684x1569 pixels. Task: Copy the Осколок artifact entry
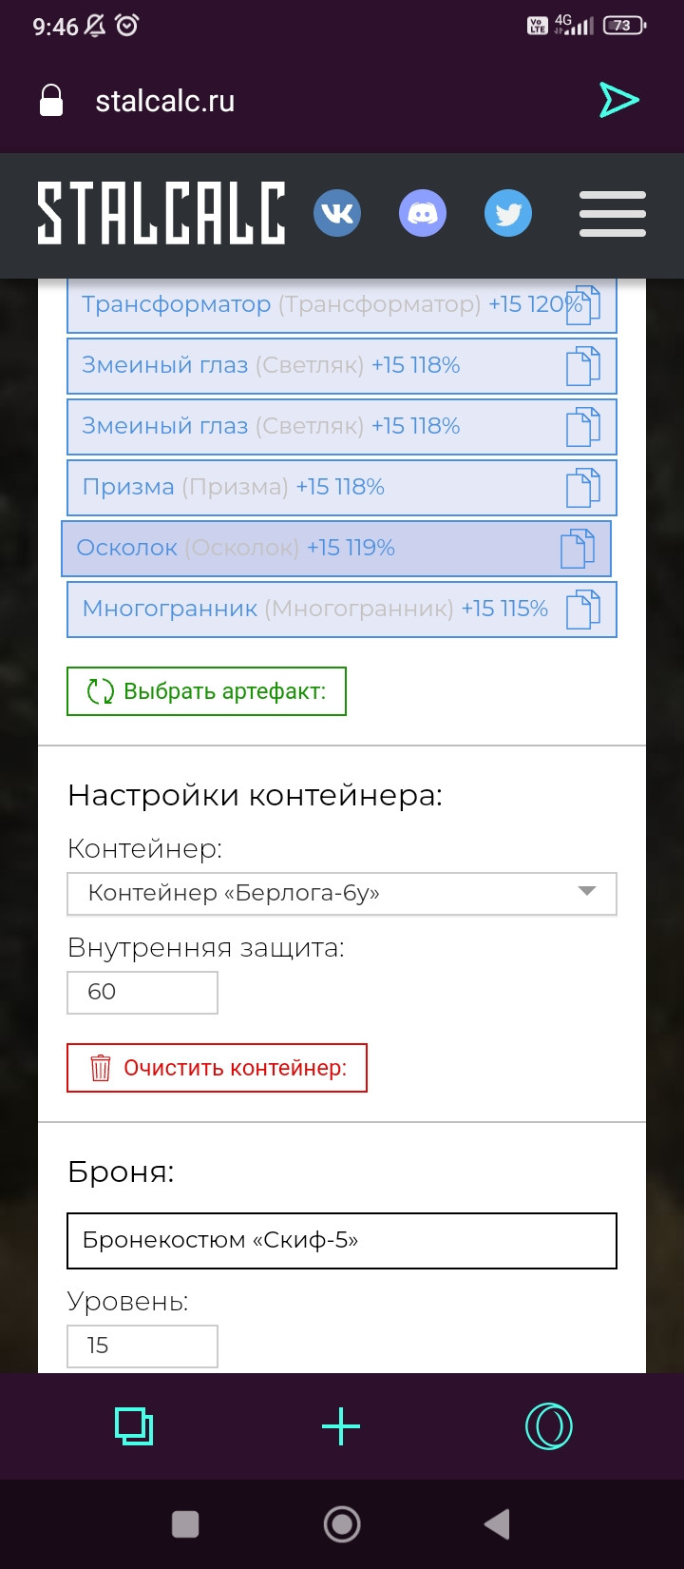tap(578, 549)
